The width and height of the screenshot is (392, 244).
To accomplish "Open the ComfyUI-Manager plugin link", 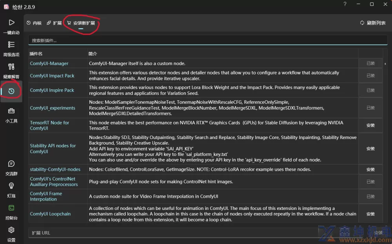I will (49, 63).
